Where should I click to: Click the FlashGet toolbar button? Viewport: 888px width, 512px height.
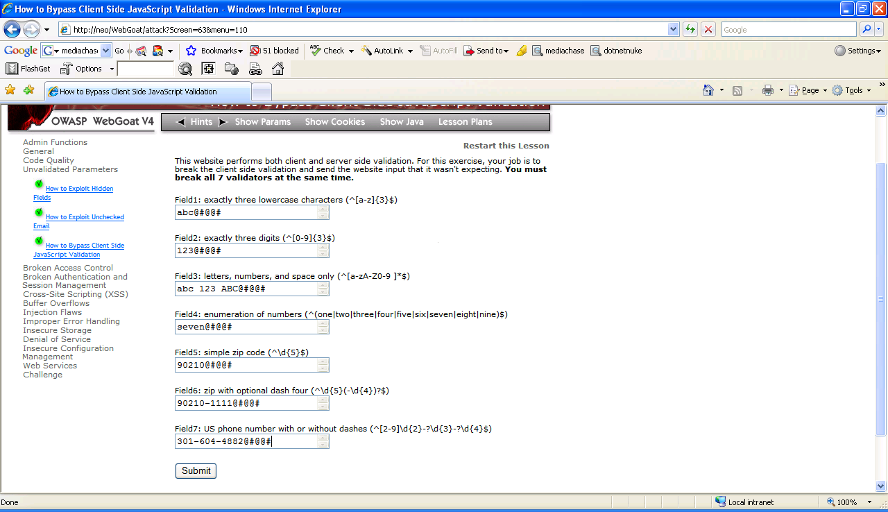pos(28,69)
